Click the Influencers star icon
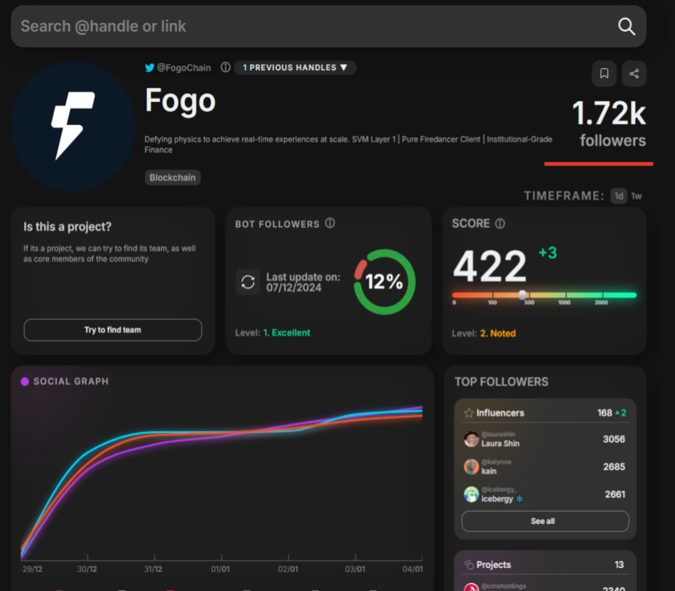The height and width of the screenshot is (591, 675). click(468, 413)
